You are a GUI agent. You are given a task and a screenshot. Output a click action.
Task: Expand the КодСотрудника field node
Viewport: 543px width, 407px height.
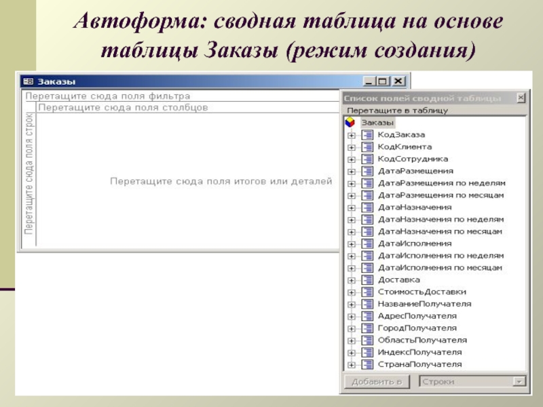(352, 159)
